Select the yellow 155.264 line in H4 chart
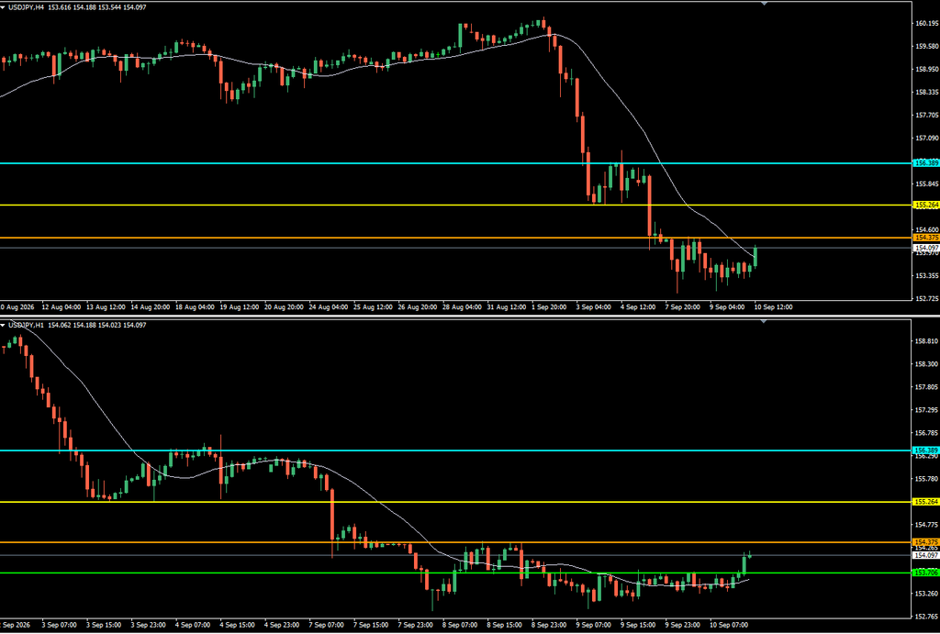This screenshot has height=634, width=940. click(455, 205)
